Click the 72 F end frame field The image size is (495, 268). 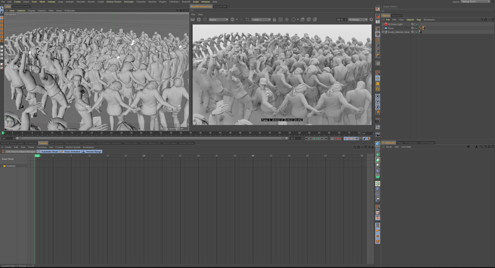click(296, 138)
